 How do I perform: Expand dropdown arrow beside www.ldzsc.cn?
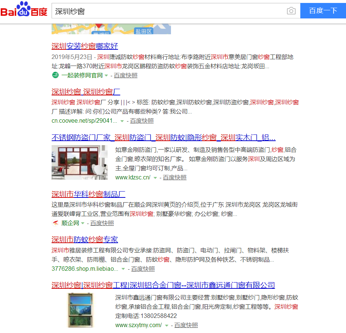(x=155, y=178)
